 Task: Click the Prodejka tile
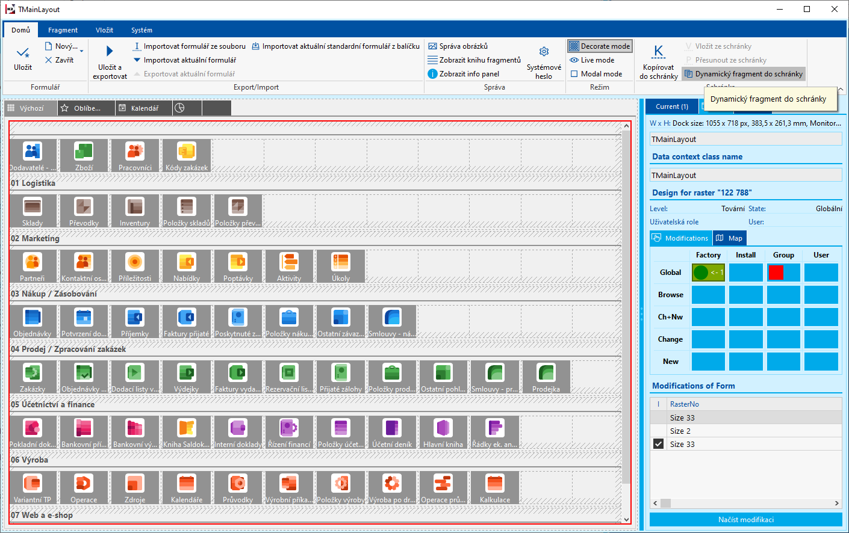pyautogui.click(x=546, y=377)
